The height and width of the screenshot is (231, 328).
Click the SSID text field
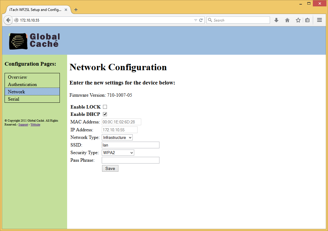click(131, 145)
